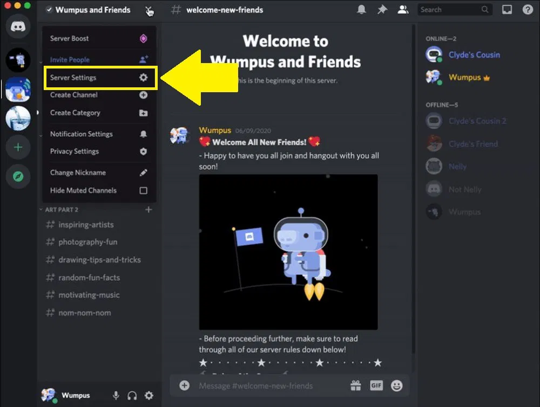The height and width of the screenshot is (407, 540).
Task: Click the gift icon in the message bar
Action: (355, 385)
